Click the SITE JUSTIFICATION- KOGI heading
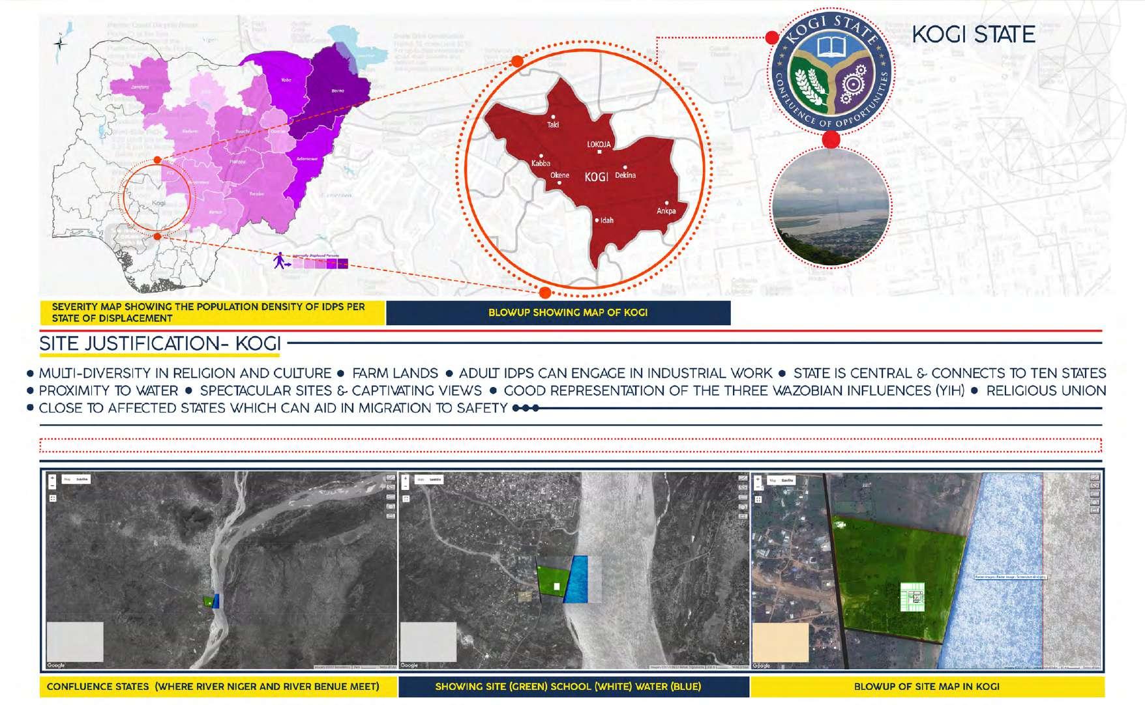Viewport: 1145px width, 705px height. [160, 343]
